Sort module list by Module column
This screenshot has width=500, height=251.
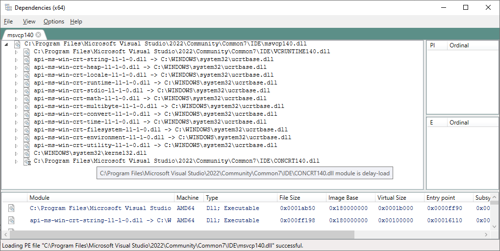(x=101, y=198)
